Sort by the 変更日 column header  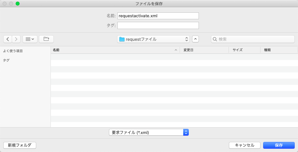click(204, 50)
